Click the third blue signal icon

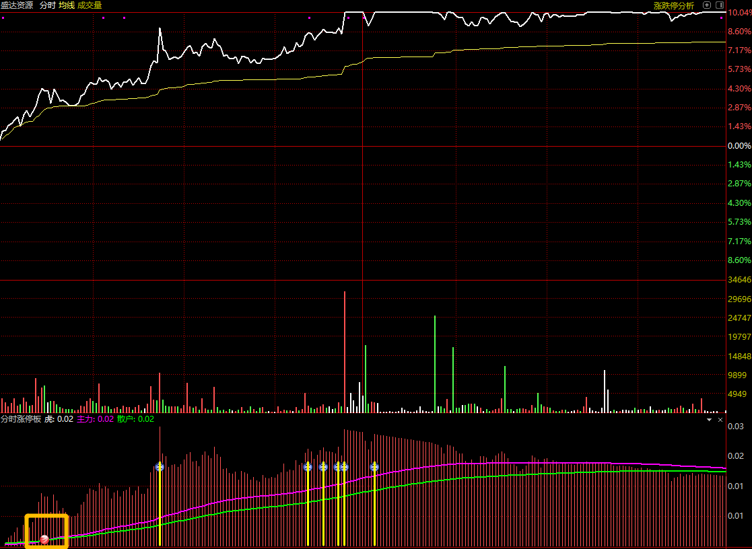(x=323, y=466)
